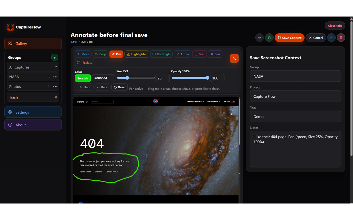Click the Reset button
Screen dimensions: 353x220
tap(120, 87)
